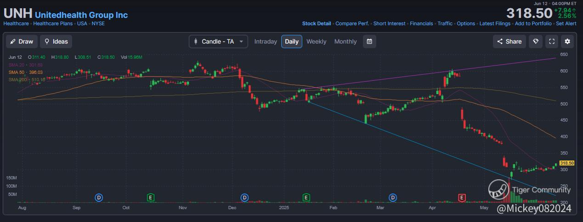Viewport: 583px width, 222px height.
Task: Switch to the Monthly timeframe
Action: click(x=345, y=41)
